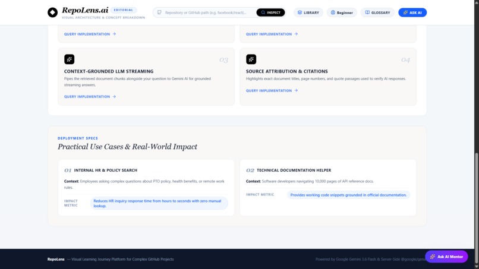
Task: Click the top-left card's Query Implementation link
Action: click(90, 34)
